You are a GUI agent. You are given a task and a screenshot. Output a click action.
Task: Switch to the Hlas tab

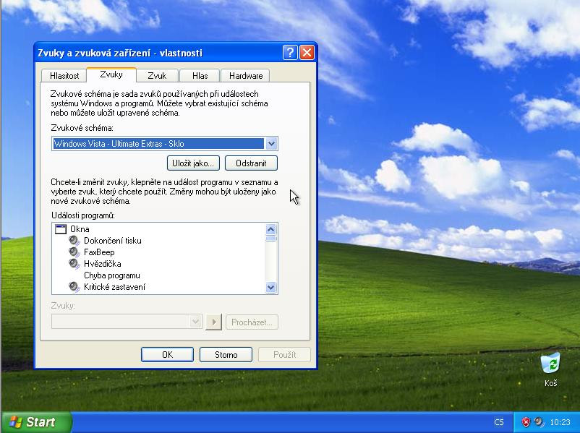200,76
